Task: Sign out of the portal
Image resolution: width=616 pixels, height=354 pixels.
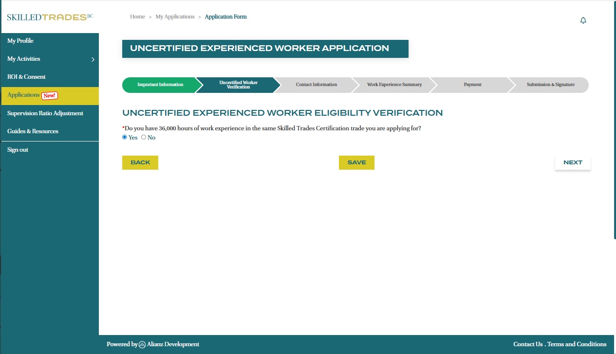Action: pyautogui.click(x=18, y=150)
